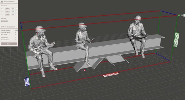This screenshot has height=100, width=185.
Task: Click the Selected Measure row
Action: (x=9, y=30)
